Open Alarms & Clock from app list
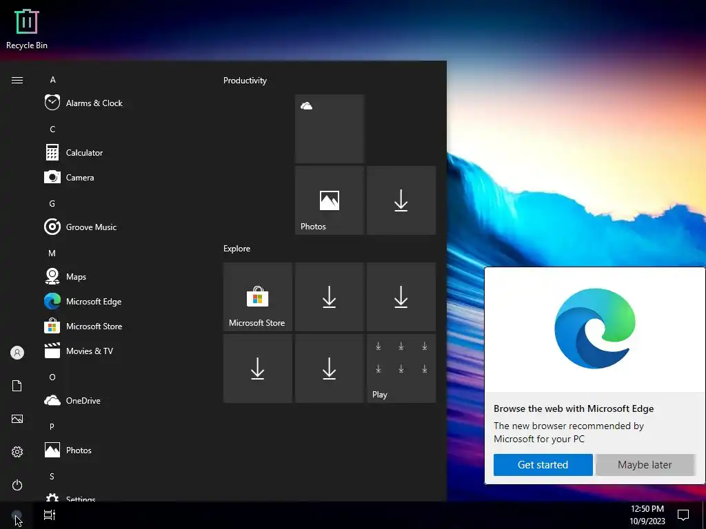The image size is (706, 529). (x=83, y=103)
